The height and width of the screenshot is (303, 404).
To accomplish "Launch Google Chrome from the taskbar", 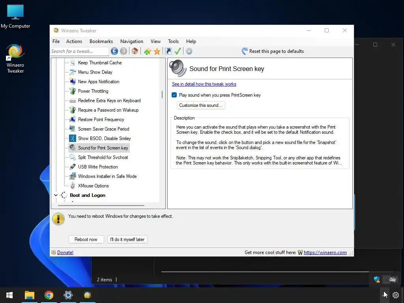I will click(x=49, y=295).
